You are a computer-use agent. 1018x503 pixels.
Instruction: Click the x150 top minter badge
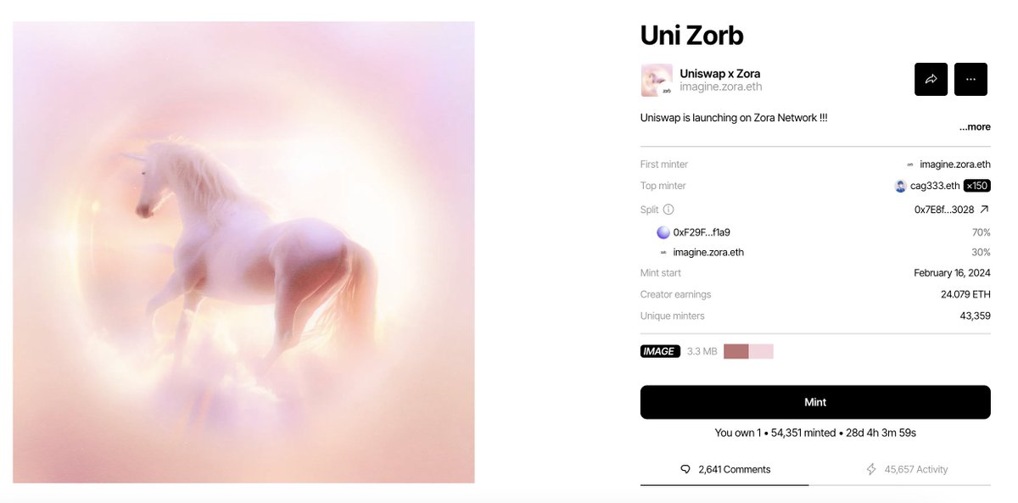tap(977, 186)
